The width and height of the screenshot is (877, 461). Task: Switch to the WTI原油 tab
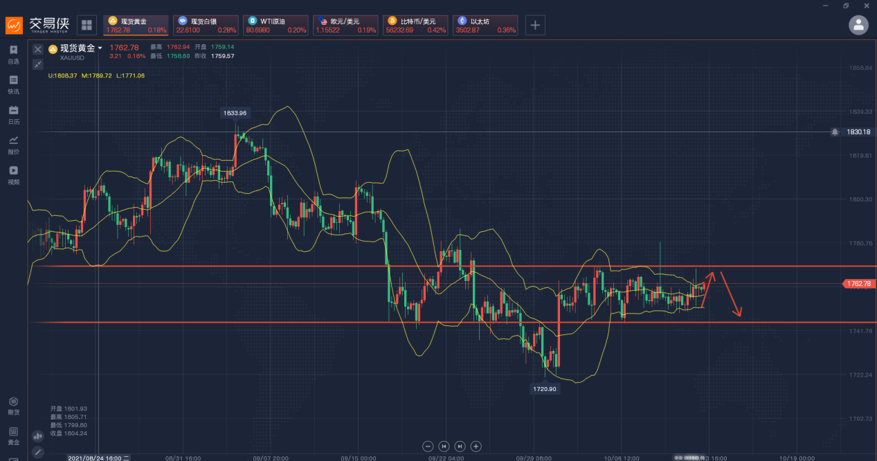[276, 26]
